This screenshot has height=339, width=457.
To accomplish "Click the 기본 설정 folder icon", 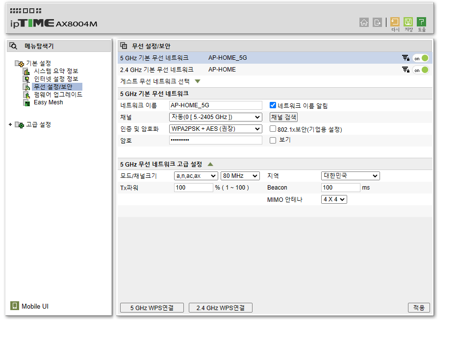I will (19, 63).
